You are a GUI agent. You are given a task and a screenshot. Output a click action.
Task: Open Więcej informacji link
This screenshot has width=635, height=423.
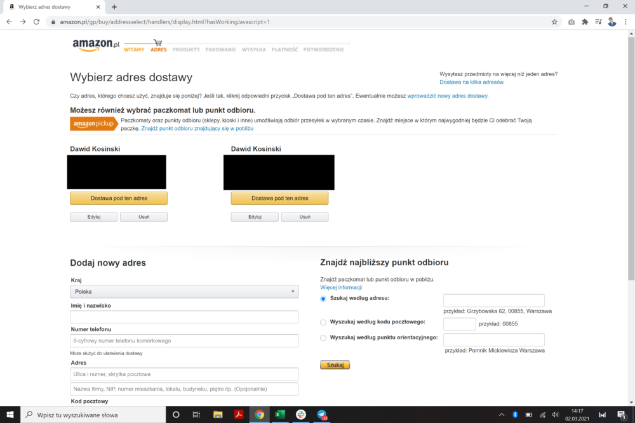(x=341, y=287)
